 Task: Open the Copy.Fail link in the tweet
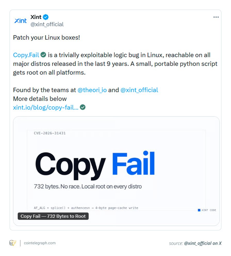(26, 55)
